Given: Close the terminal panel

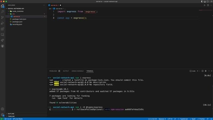Looking at the screenshot, I should (x=212, y=71).
